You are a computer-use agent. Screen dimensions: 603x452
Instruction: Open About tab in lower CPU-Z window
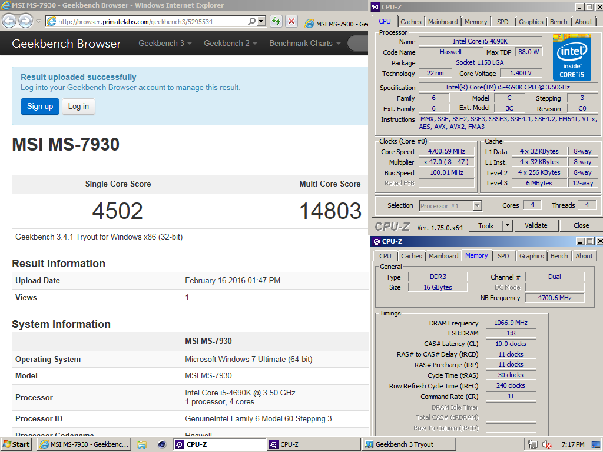[x=584, y=256]
